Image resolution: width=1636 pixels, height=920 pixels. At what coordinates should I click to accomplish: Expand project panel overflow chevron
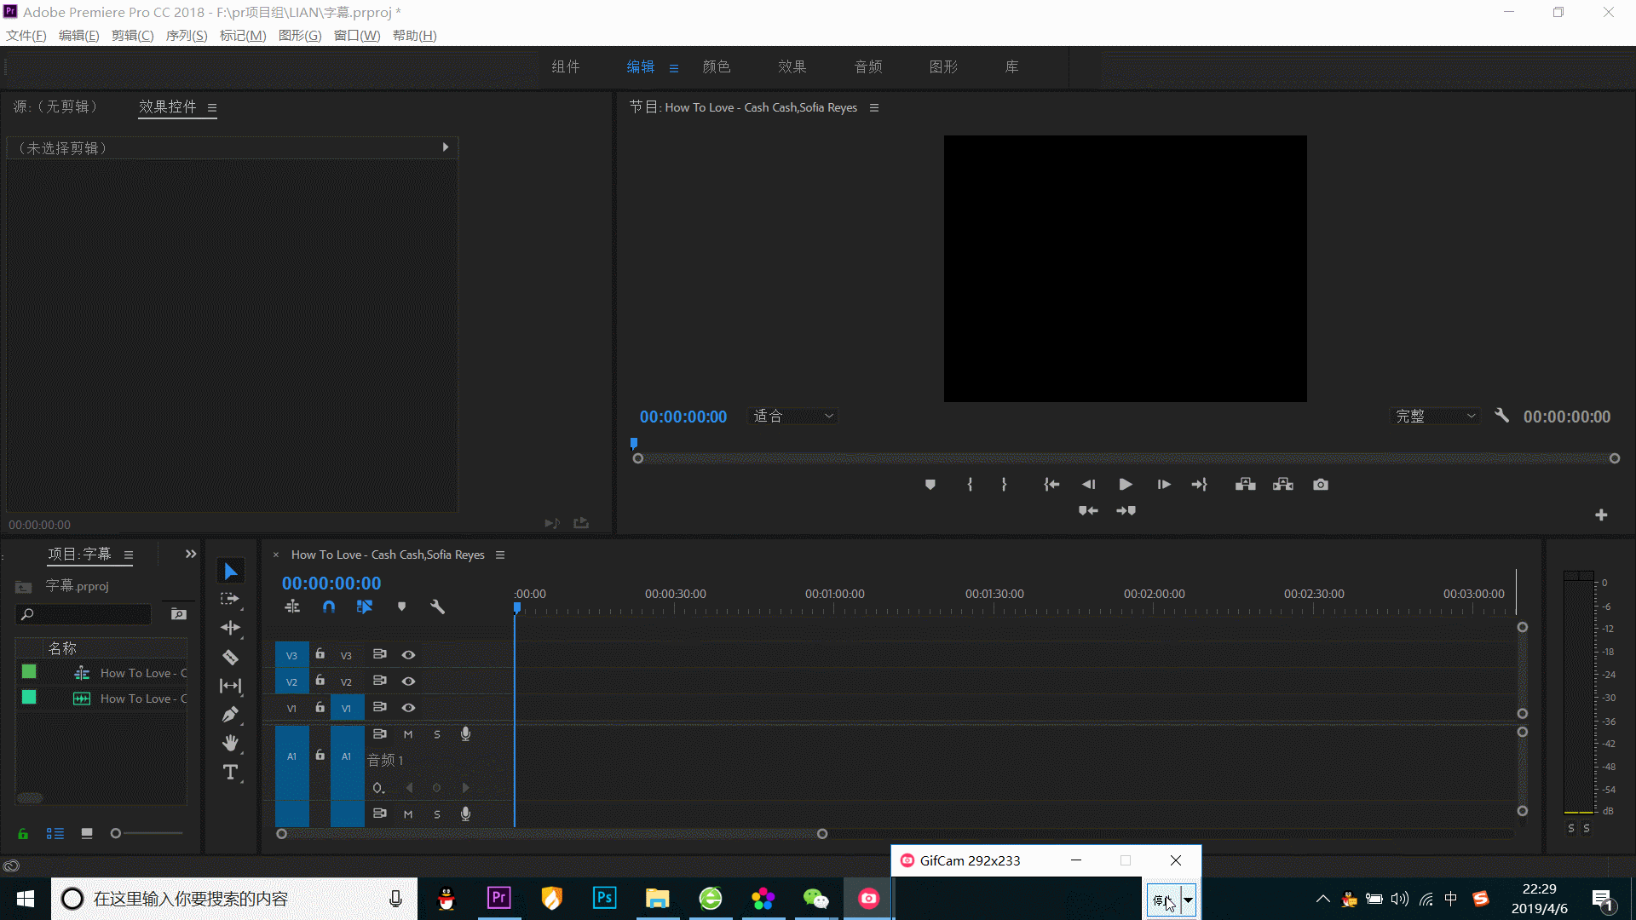coord(191,555)
